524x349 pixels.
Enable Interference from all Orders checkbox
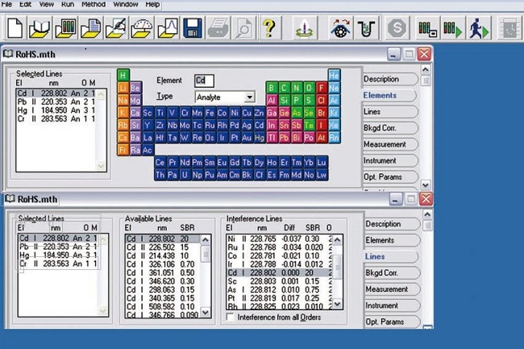(231, 318)
